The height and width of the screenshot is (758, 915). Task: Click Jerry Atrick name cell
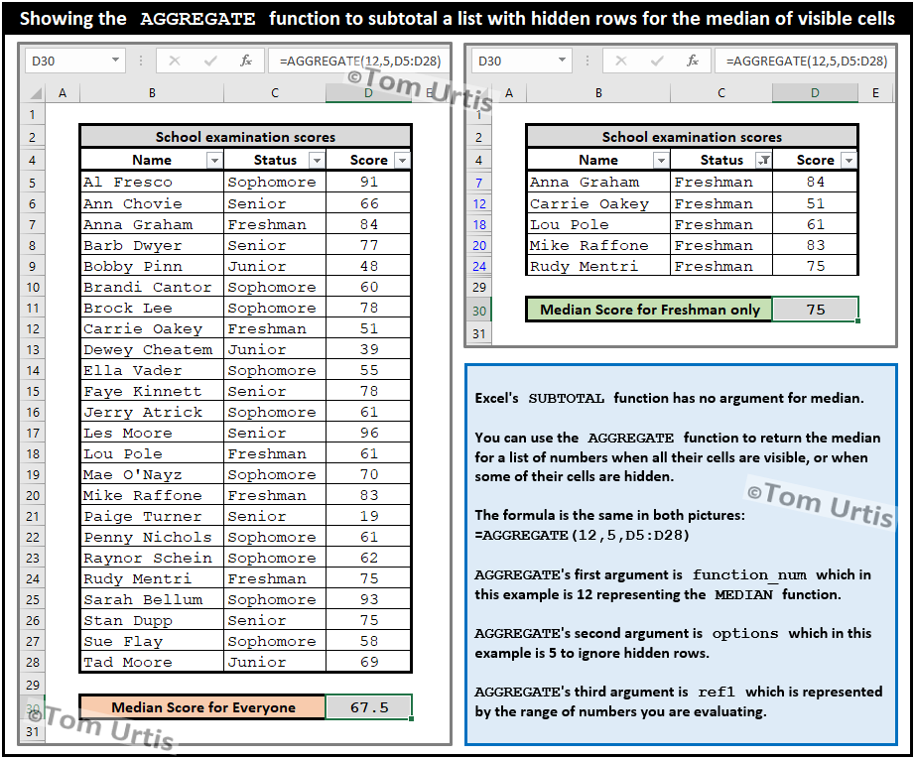click(152, 412)
